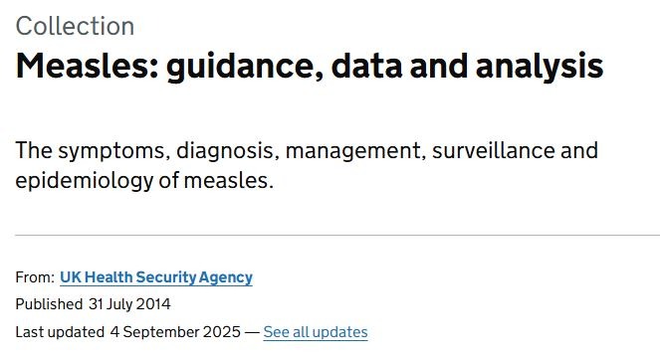Click the word Measles in the heading
This screenshot has width=660, height=360.
[88, 66]
